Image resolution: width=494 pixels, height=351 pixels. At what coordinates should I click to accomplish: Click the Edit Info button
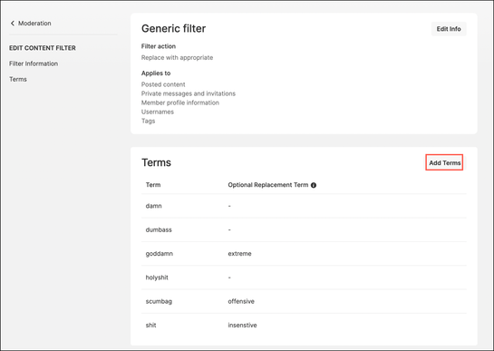click(449, 29)
